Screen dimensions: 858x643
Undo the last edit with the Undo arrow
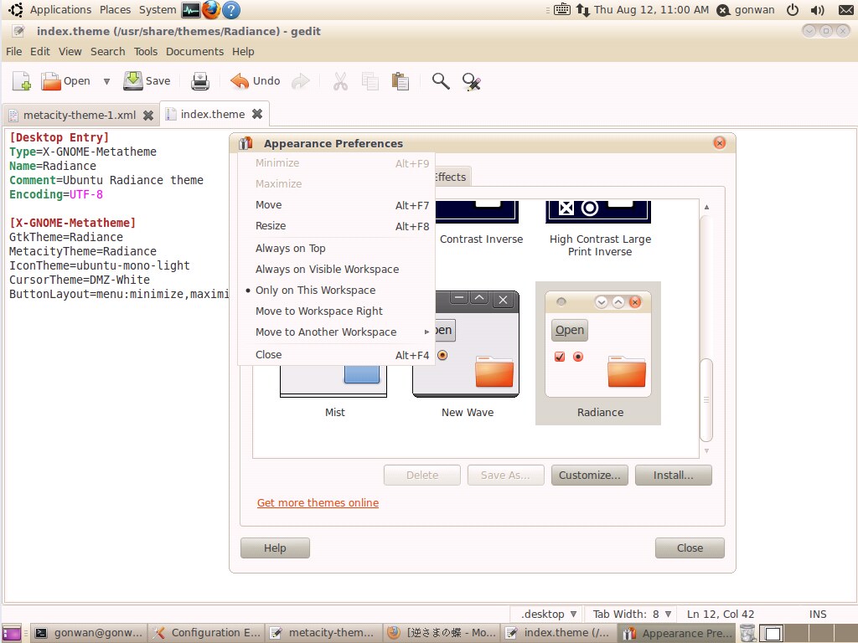tap(240, 81)
